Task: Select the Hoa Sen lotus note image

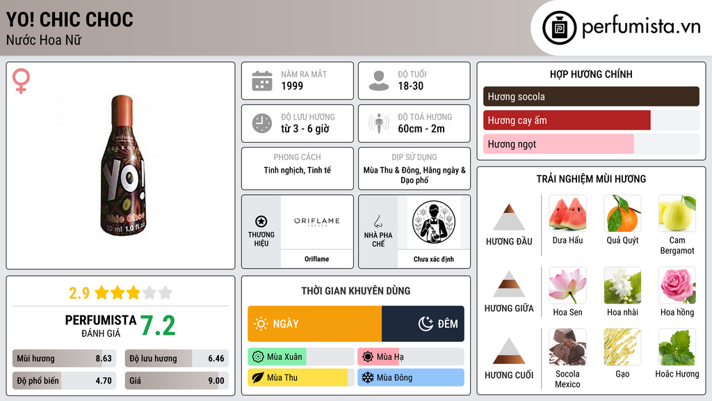Action: point(567,285)
